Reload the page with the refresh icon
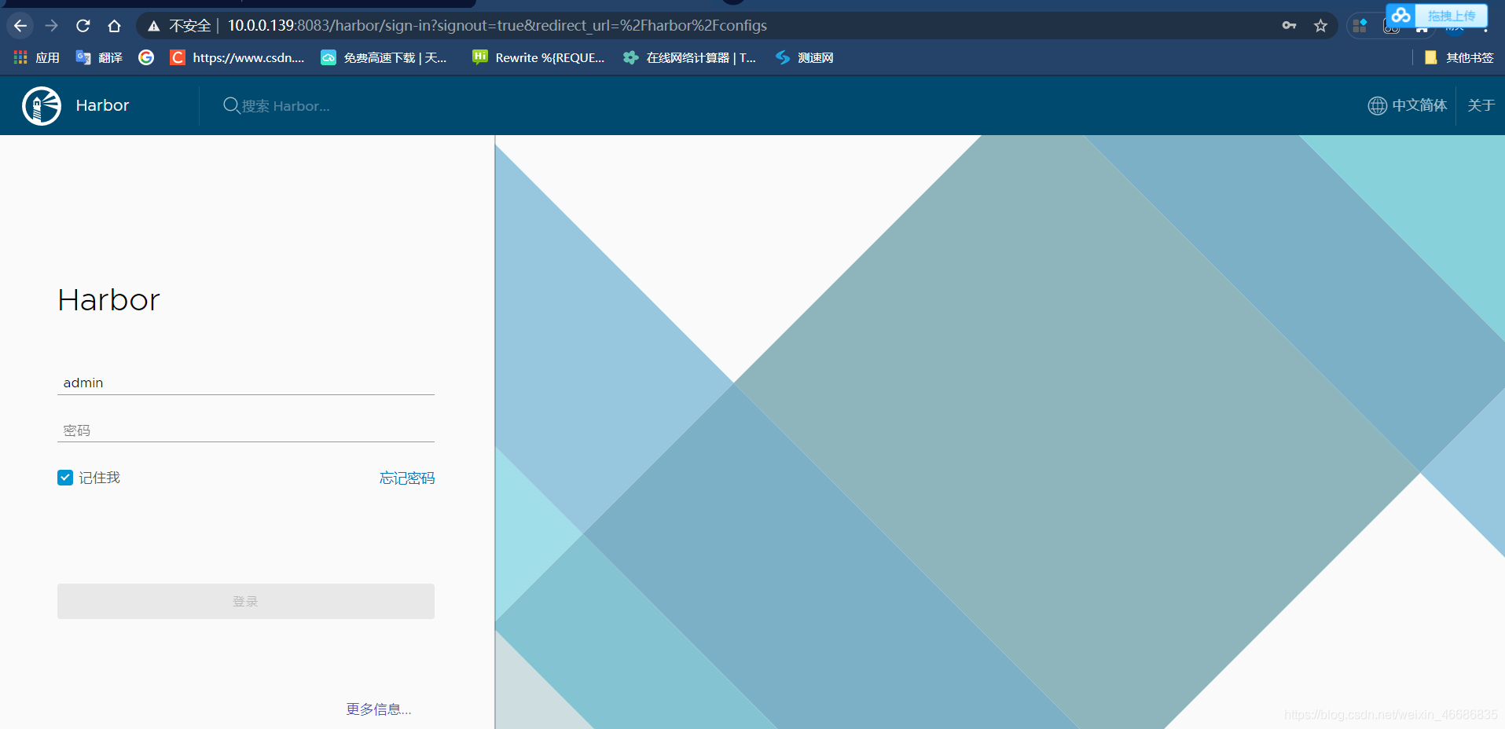The image size is (1505, 729). [x=83, y=26]
